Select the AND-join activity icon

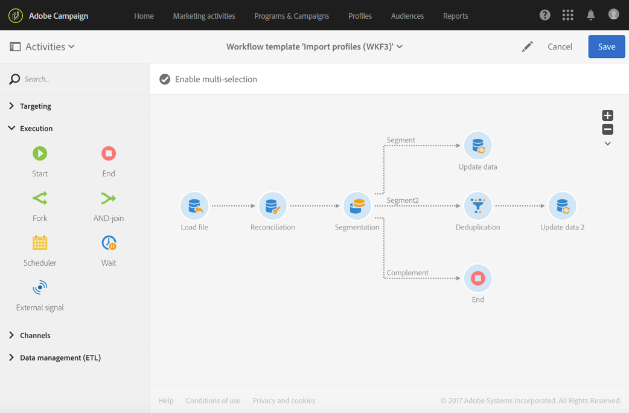pos(108,198)
